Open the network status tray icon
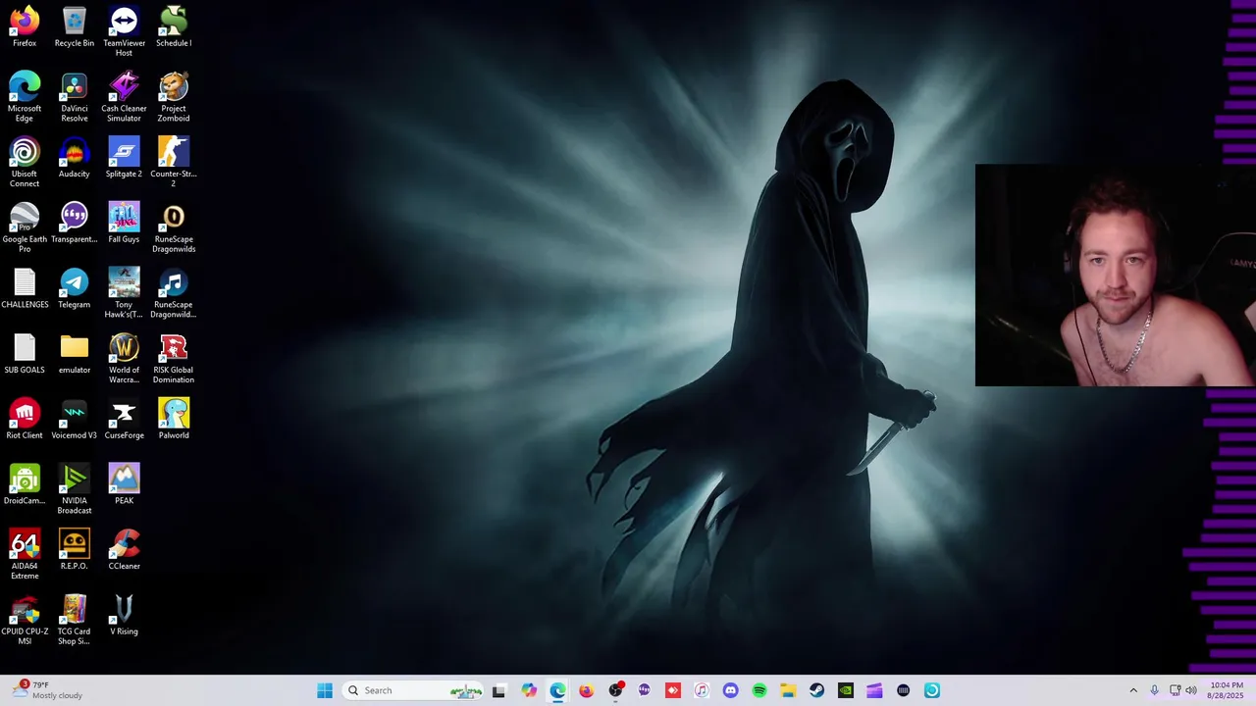Image resolution: width=1256 pixels, height=706 pixels. click(1175, 690)
